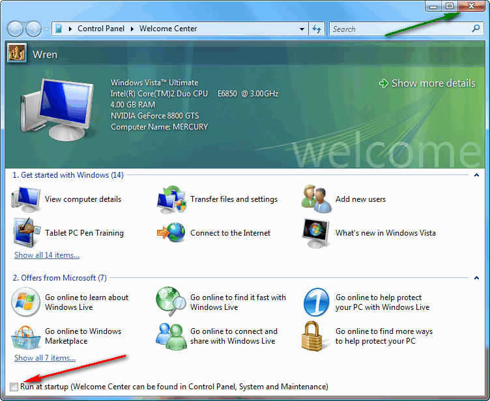Select Go online to find it fast text

point(238,302)
